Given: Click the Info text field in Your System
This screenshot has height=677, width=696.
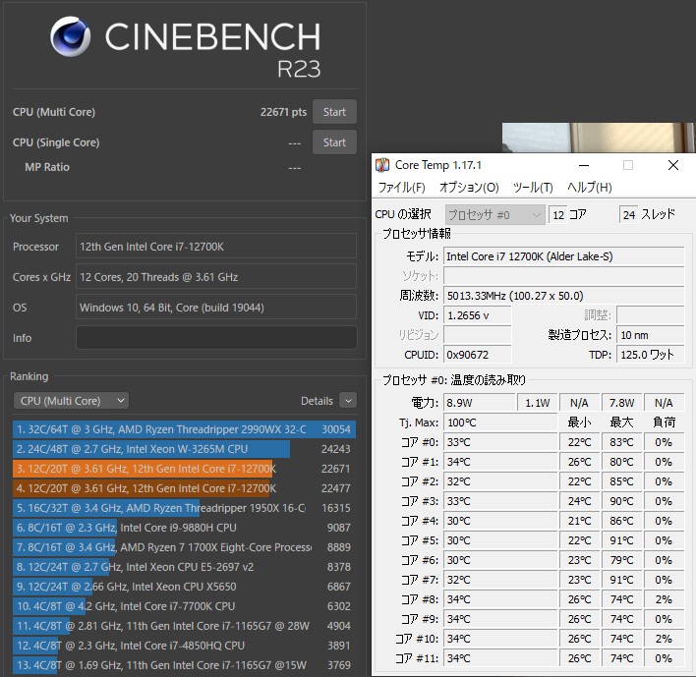Looking at the screenshot, I should pyautogui.click(x=216, y=338).
